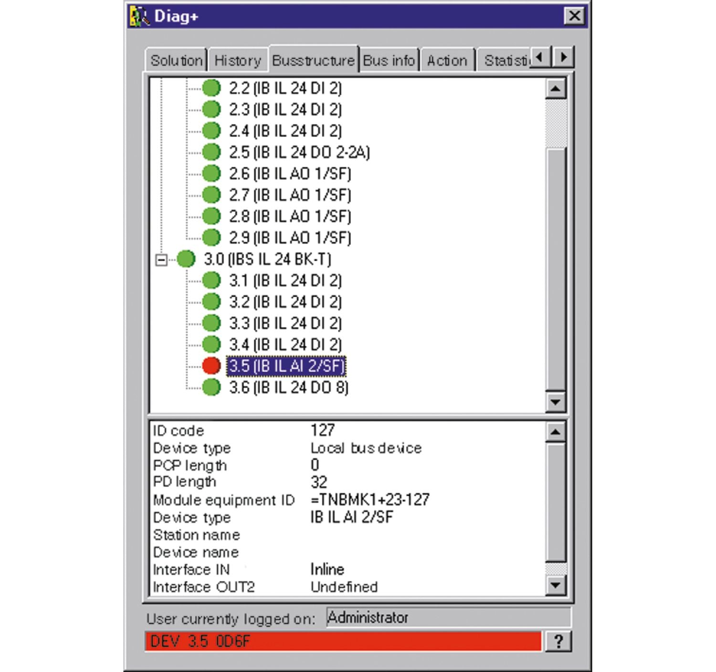Click the red status icon for device 3.5
This screenshot has width=716, height=672.
[x=211, y=366]
